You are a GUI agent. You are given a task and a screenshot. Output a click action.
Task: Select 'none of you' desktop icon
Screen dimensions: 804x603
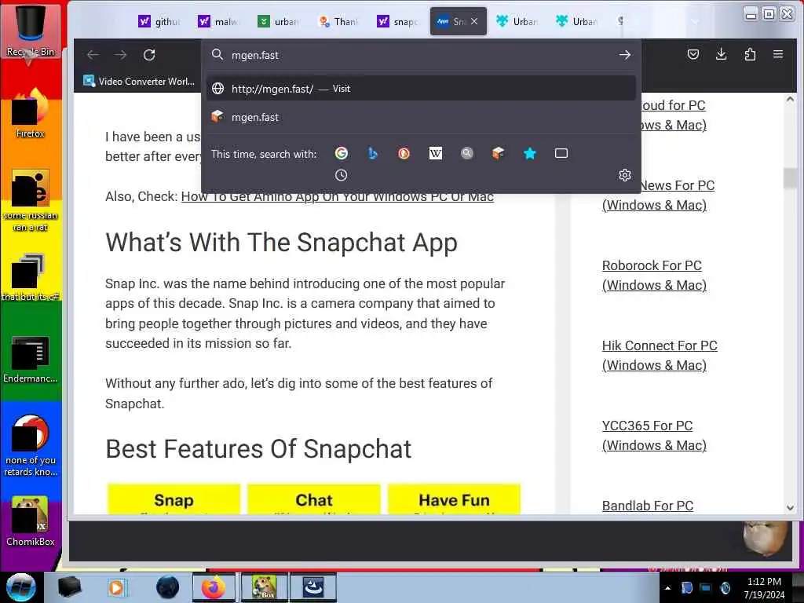click(31, 445)
